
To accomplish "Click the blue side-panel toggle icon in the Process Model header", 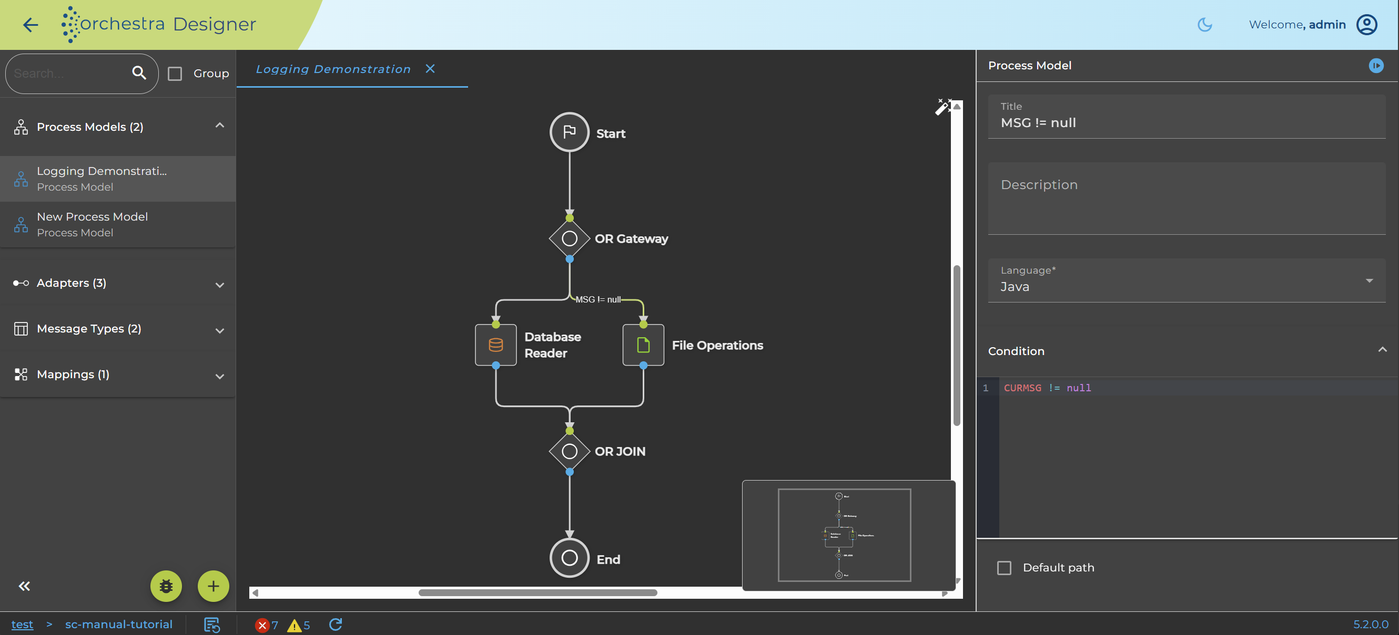I will (1376, 66).
